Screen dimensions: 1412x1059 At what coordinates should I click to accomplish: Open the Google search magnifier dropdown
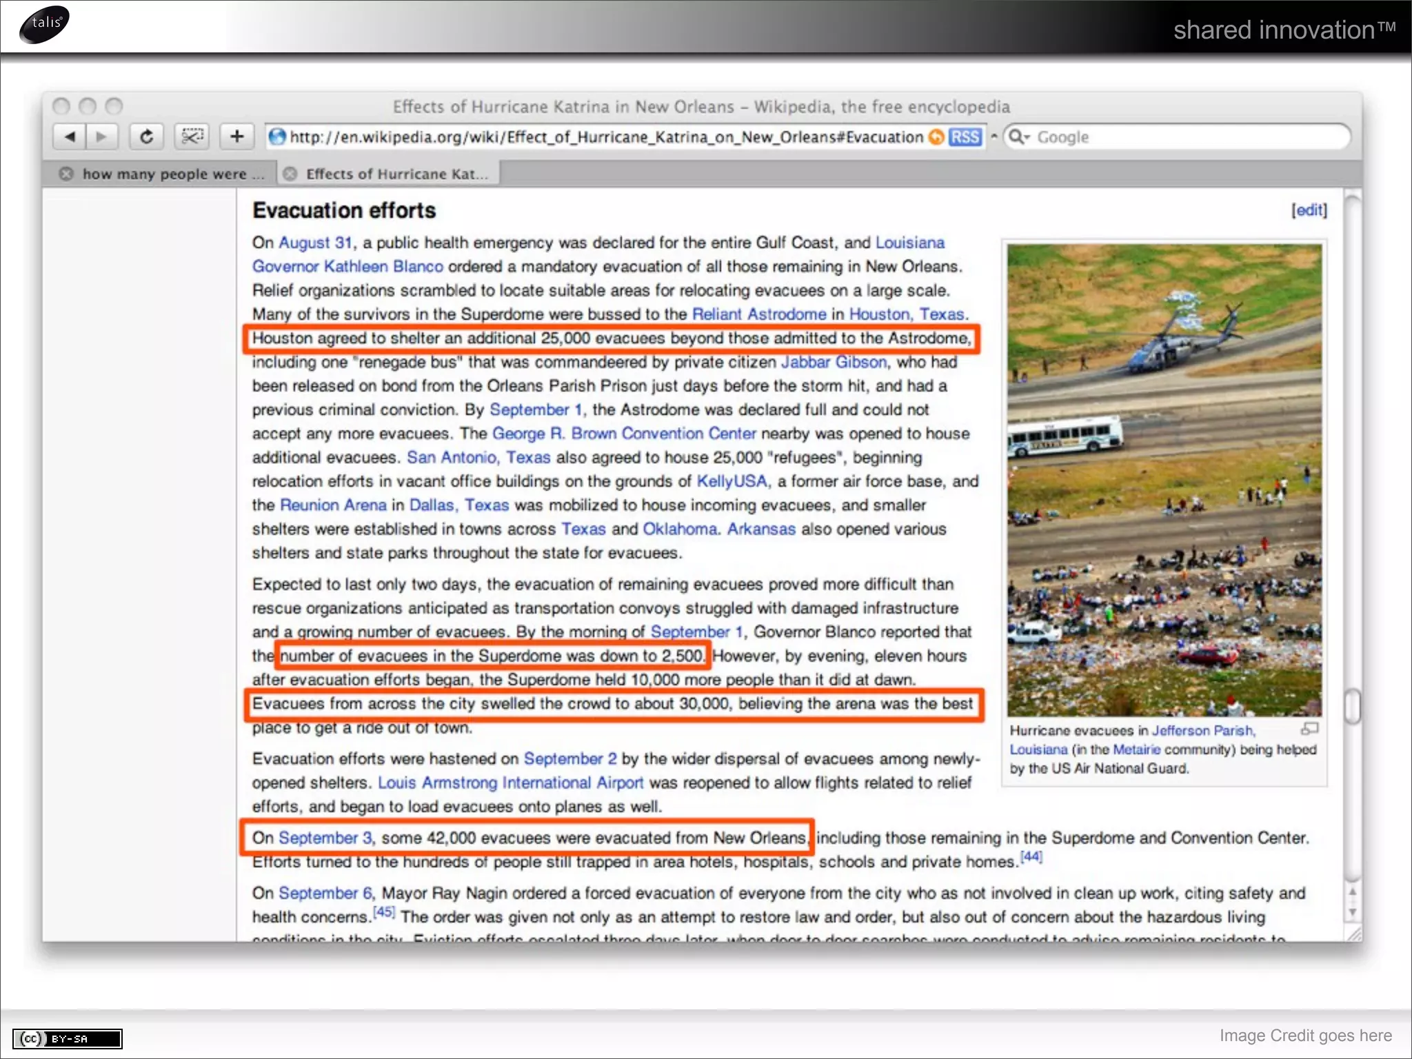(1018, 137)
